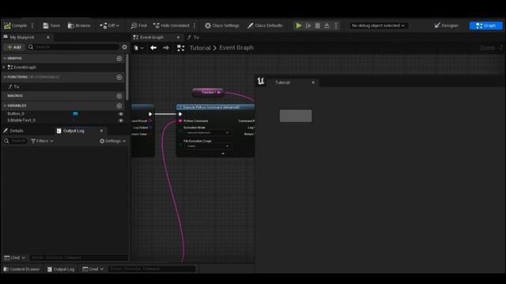Navigate back in graph history

(x=153, y=48)
